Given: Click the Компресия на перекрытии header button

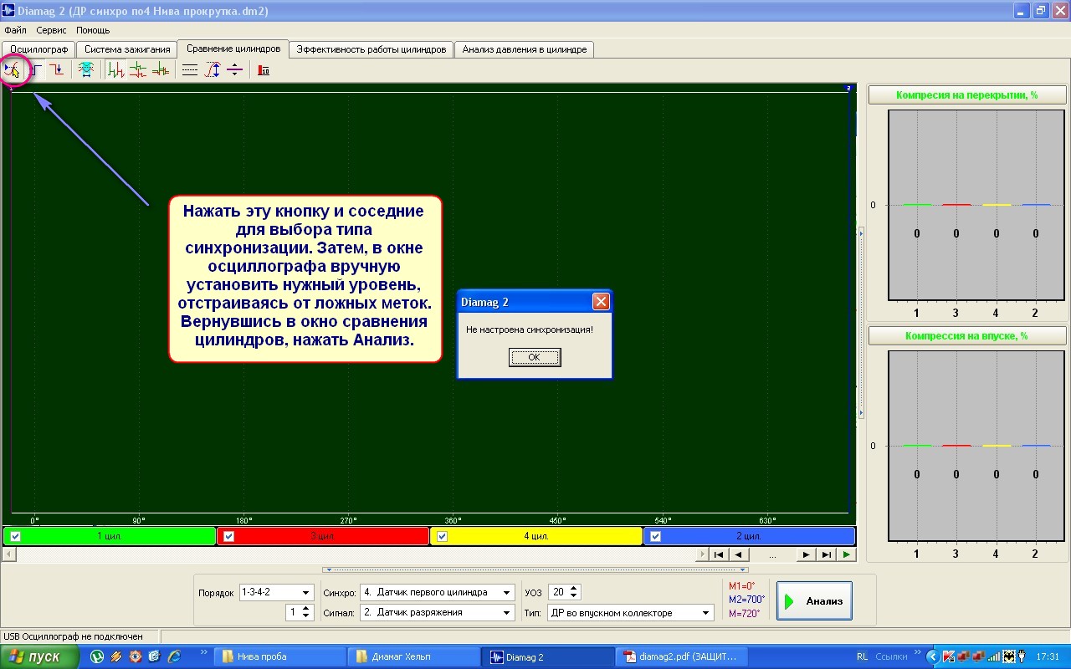Looking at the screenshot, I should [967, 95].
